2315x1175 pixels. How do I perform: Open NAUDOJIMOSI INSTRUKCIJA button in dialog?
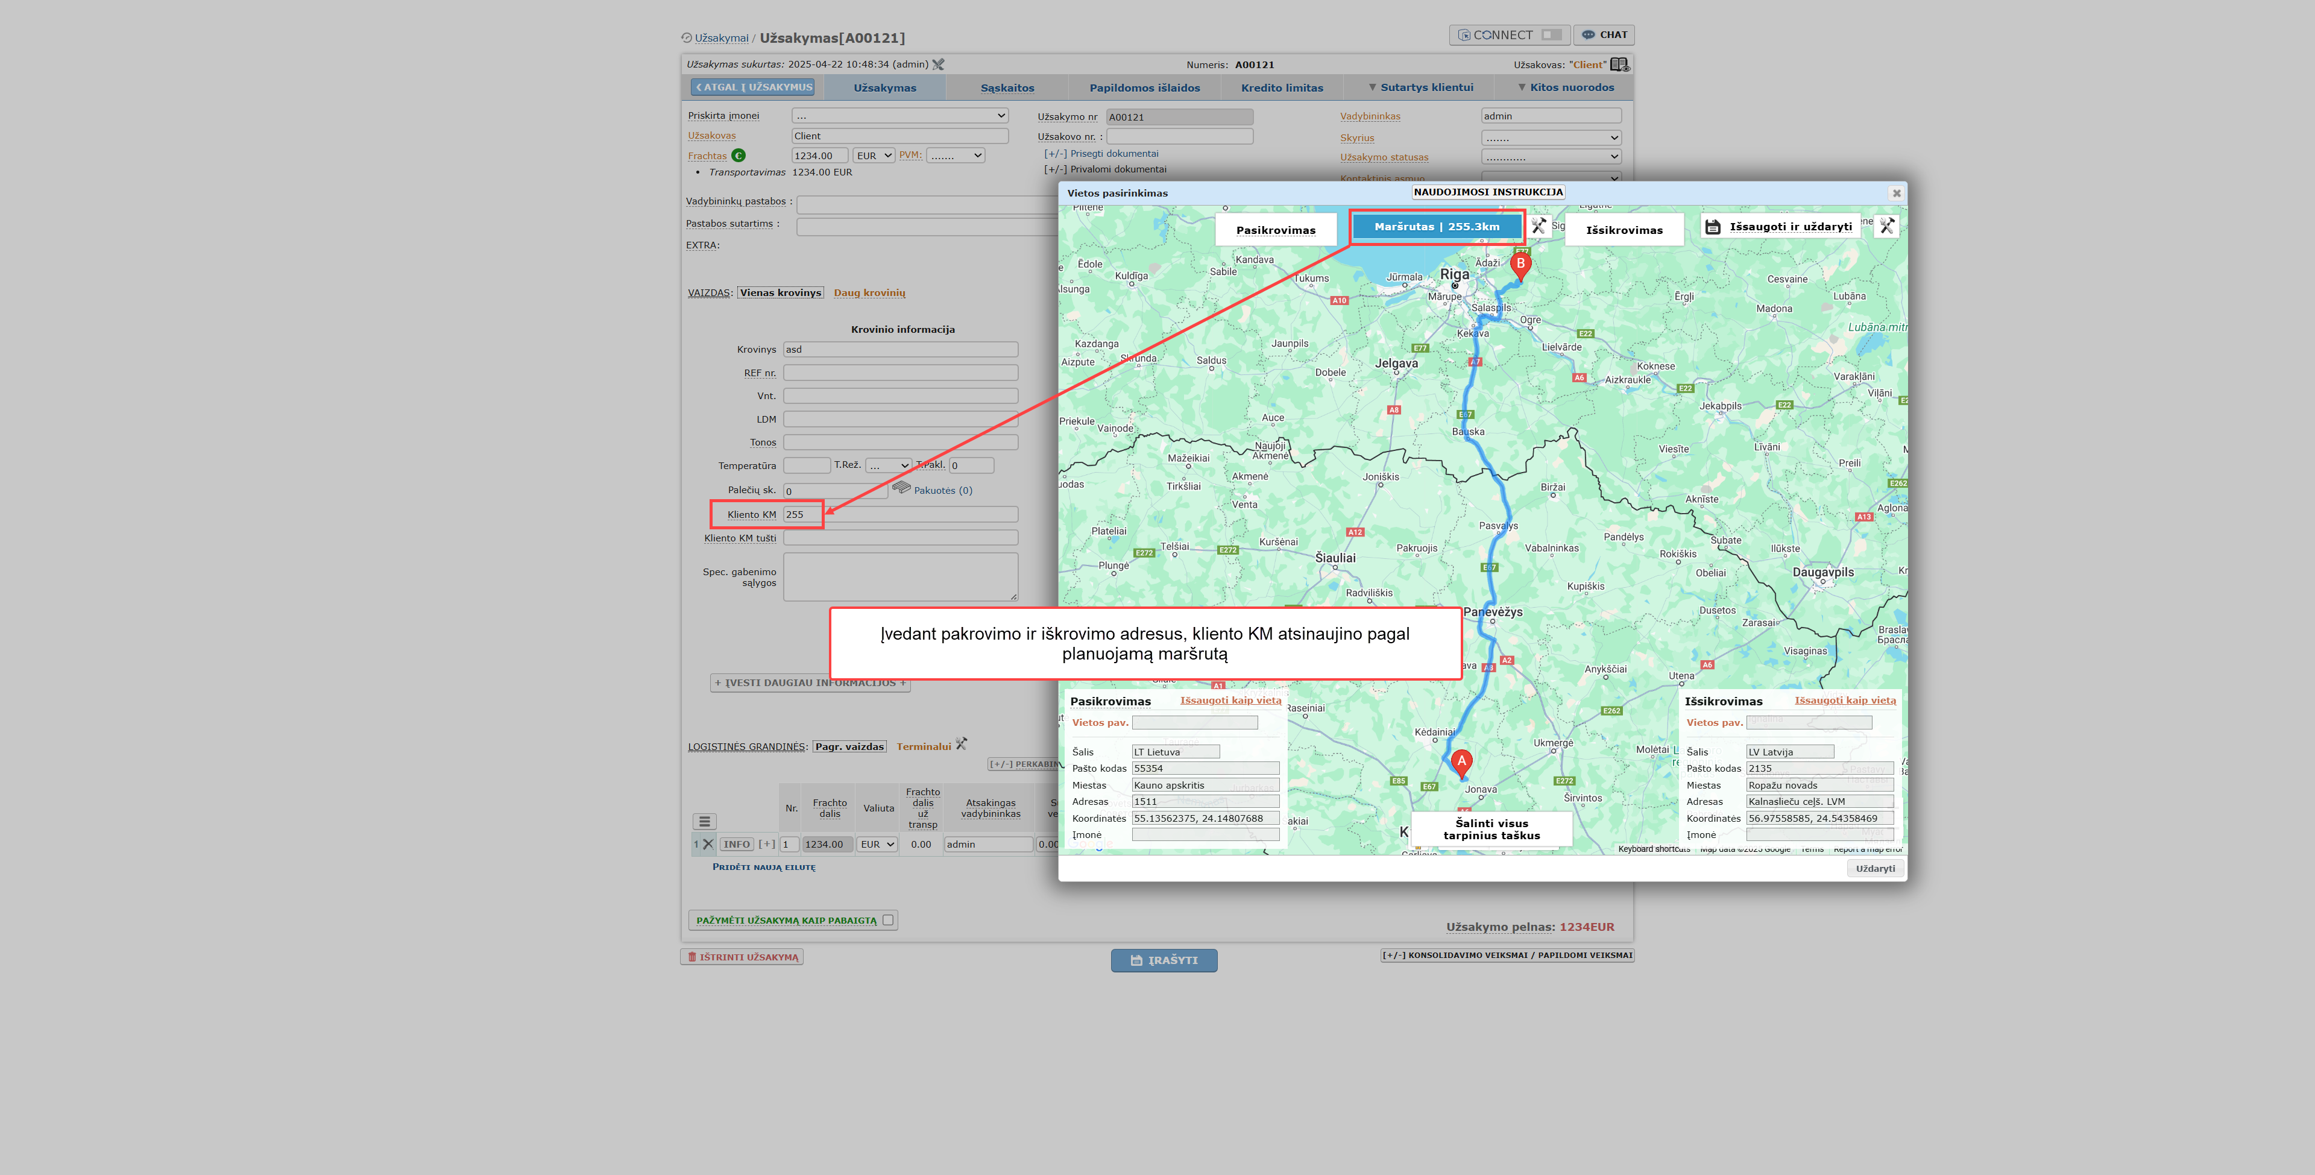click(x=1488, y=192)
